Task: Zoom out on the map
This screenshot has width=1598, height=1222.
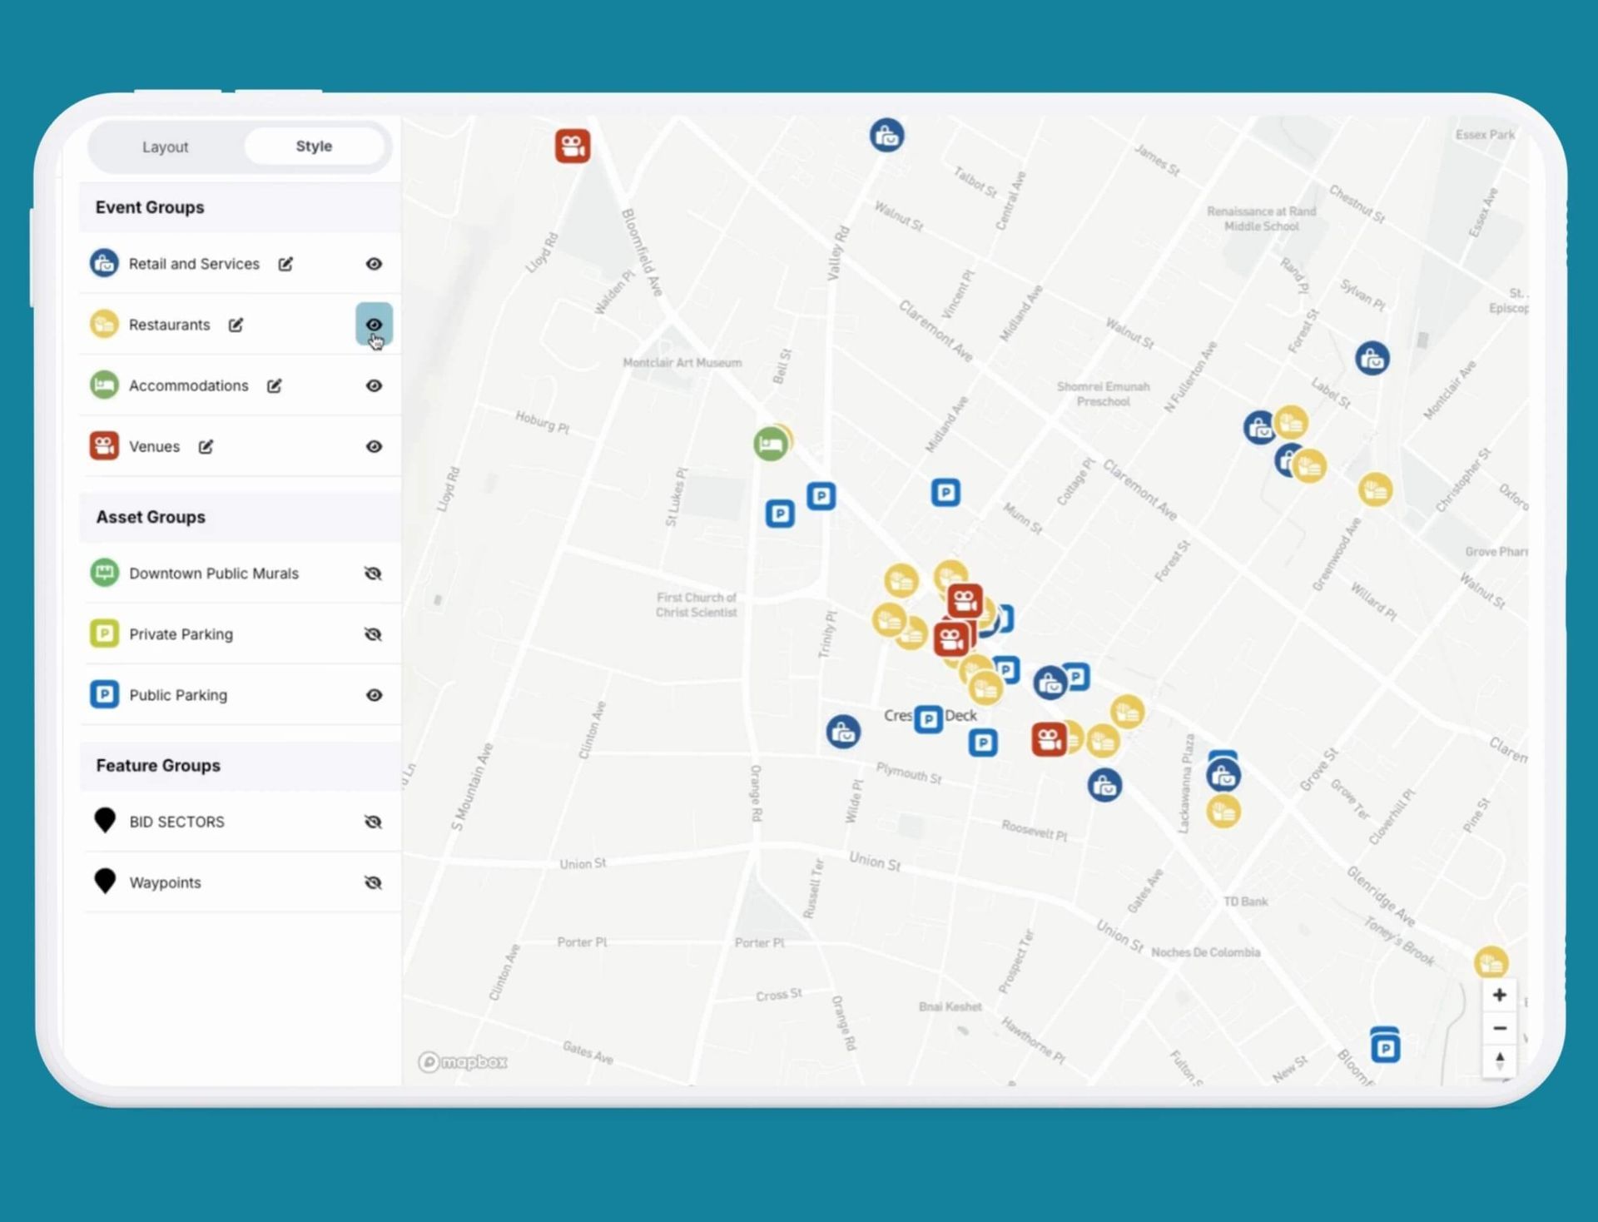Action: (x=1500, y=1029)
